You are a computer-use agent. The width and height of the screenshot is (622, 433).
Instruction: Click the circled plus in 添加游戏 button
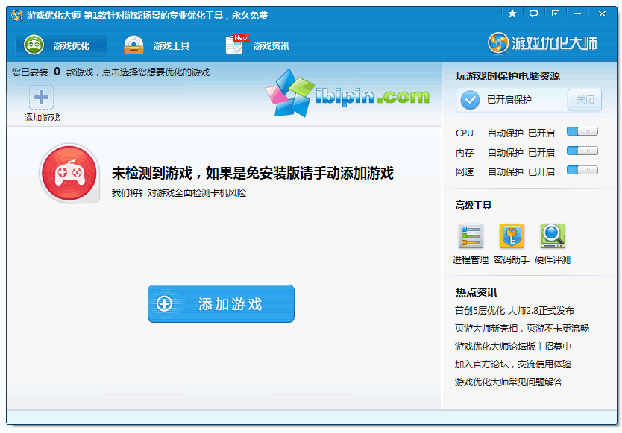164,304
